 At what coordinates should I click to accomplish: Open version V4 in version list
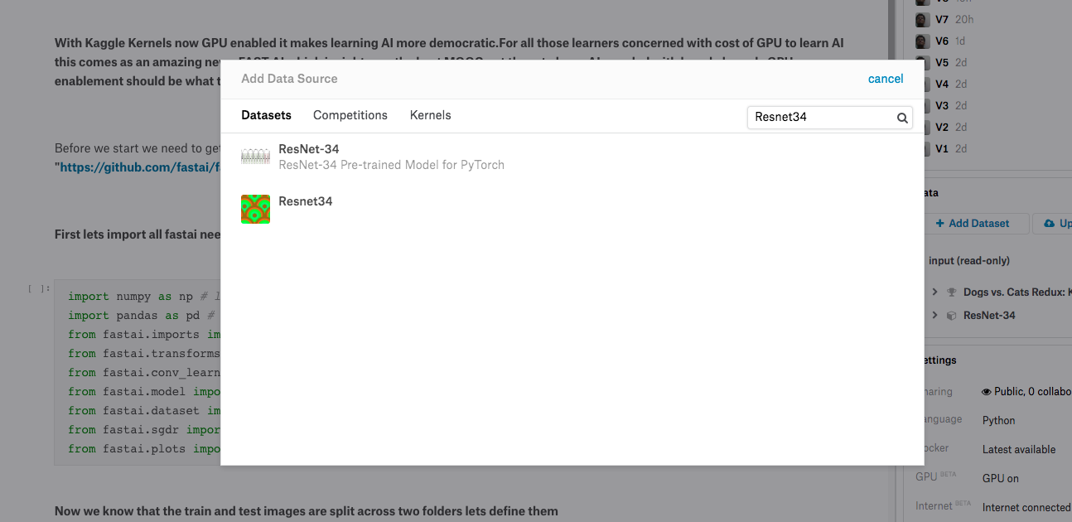942,84
